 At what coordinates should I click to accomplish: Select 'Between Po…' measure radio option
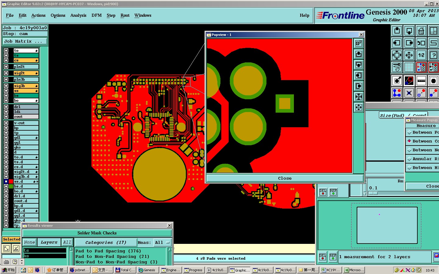click(423, 132)
